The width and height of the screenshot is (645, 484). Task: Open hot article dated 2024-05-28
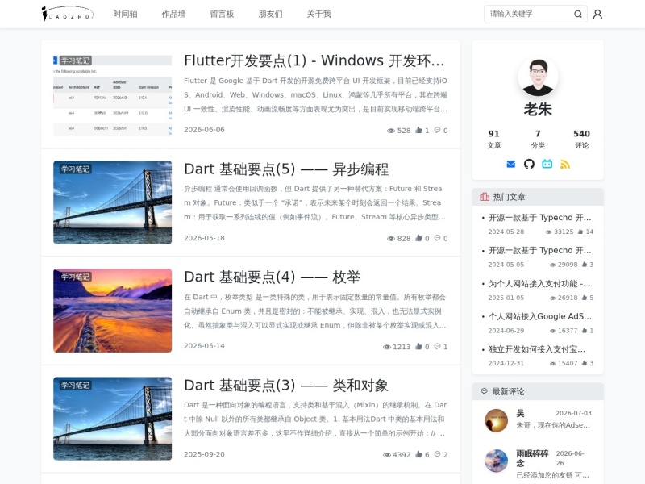(x=539, y=218)
